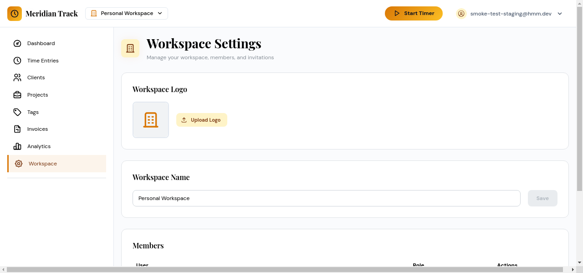Click the Meridian Track logo icon
Viewport: 583px width, 273px height.
(15, 14)
